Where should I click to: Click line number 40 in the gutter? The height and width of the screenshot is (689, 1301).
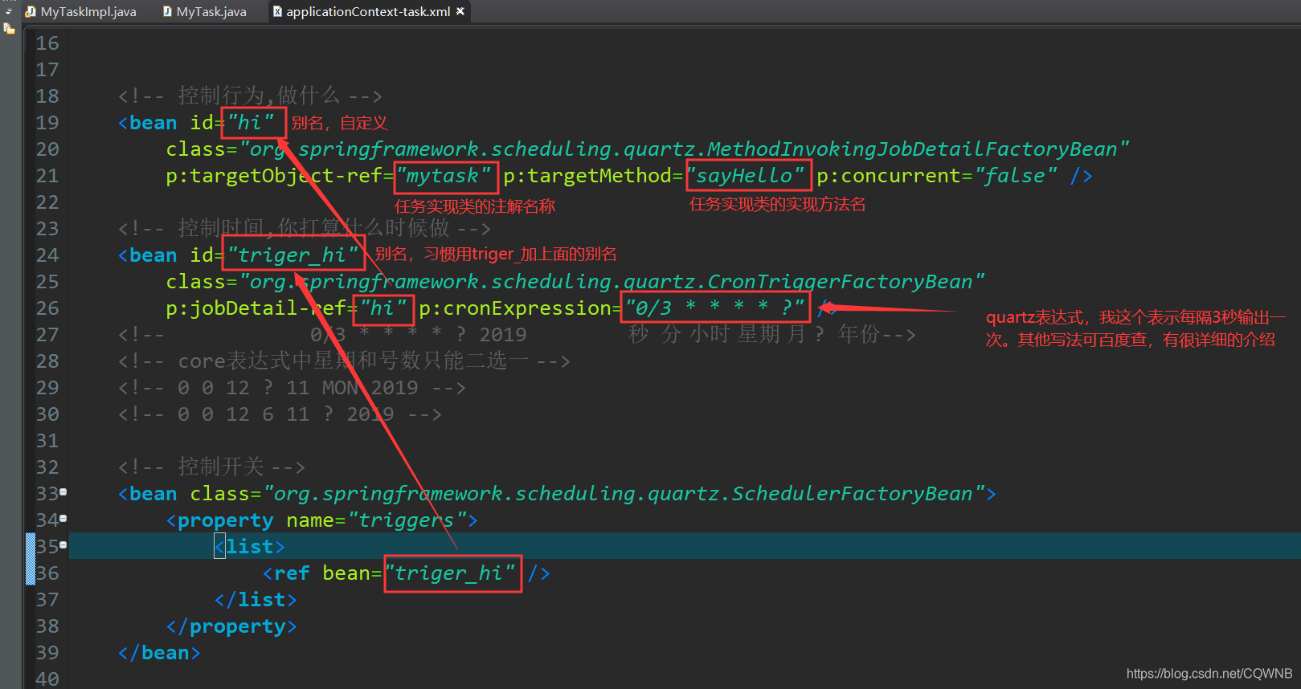pos(47,679)
